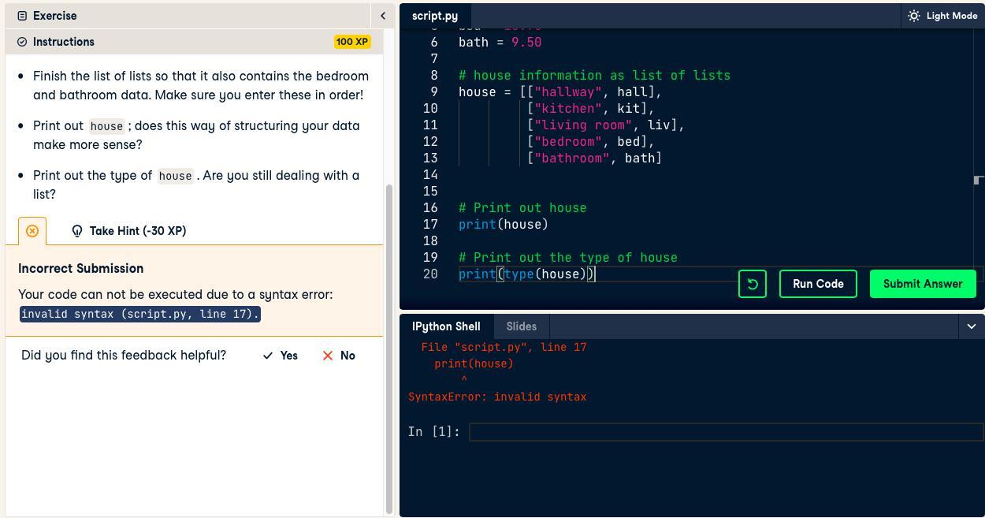Screen dimensions: 985x518
Task: Click the lightbulb hint icon
Action: point(77,231)
